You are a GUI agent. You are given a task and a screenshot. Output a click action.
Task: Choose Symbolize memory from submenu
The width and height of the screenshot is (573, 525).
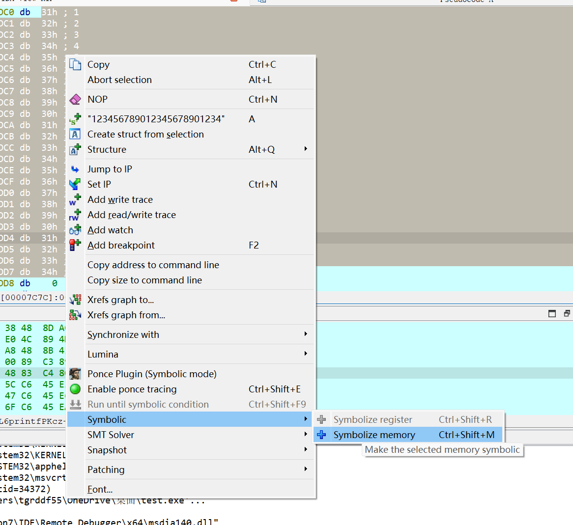[x=374, y=435]
